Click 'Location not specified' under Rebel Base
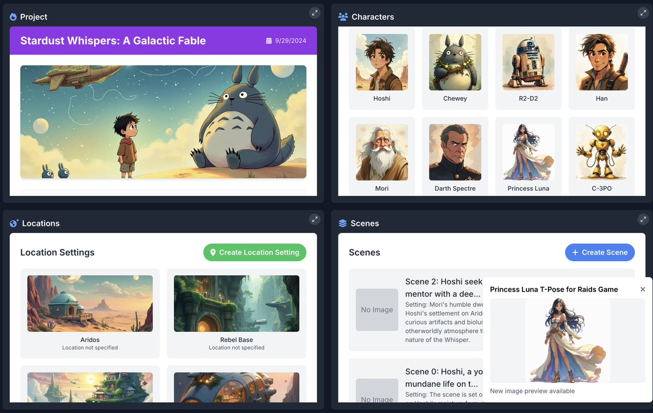The height and width of the screenshot is (413, 653). coord(237,348)
